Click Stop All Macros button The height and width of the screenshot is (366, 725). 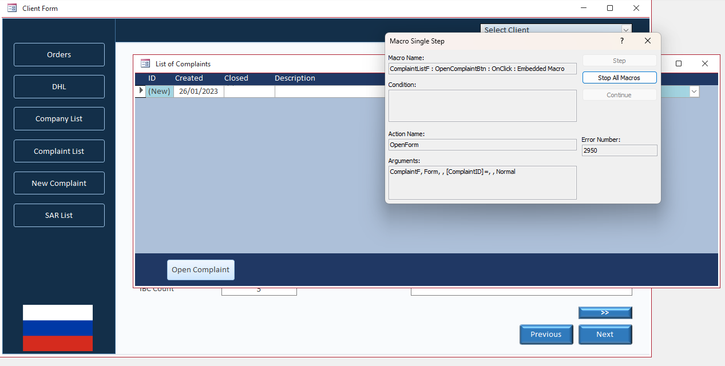coord(619,78)
